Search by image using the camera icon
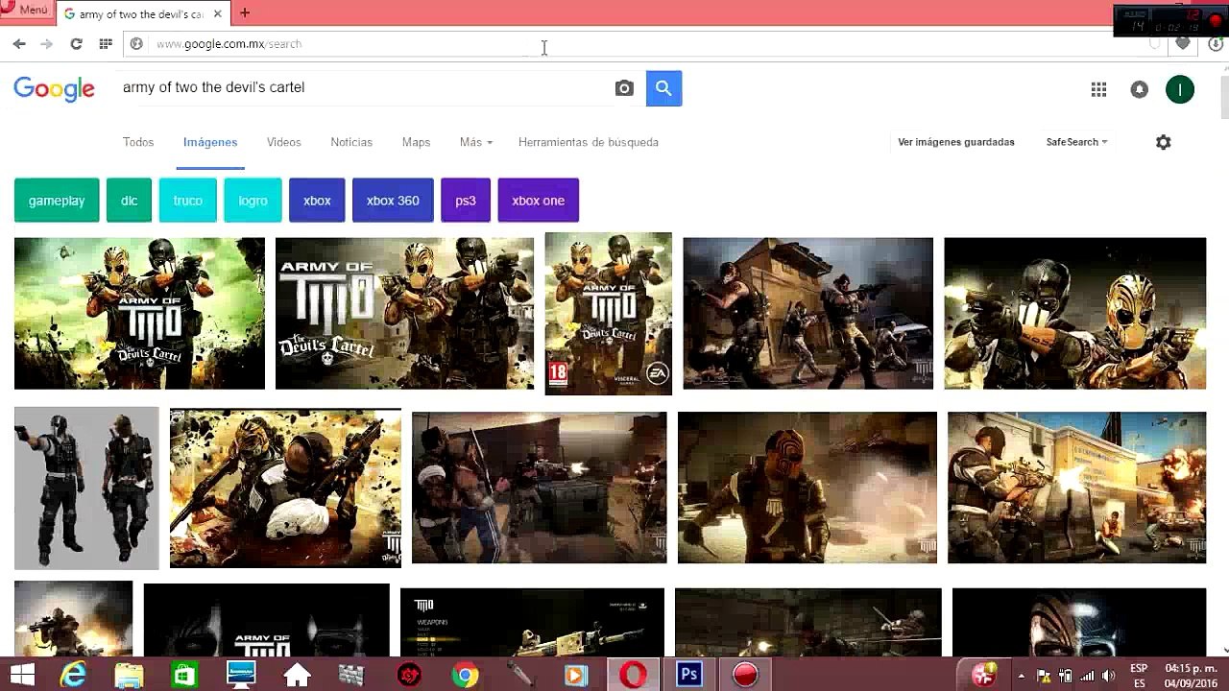Screen dimensions: 1229x691 click(624, 88)
